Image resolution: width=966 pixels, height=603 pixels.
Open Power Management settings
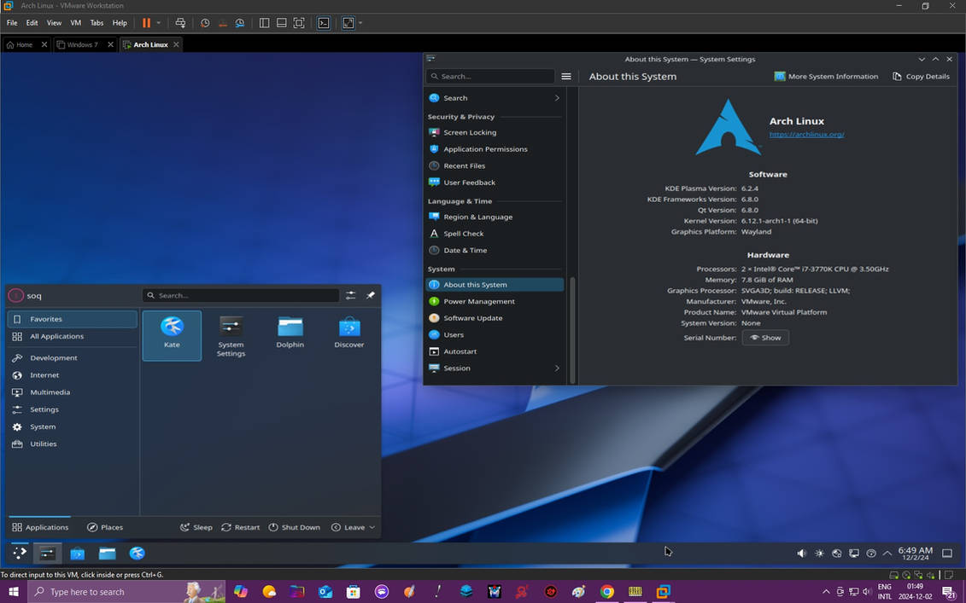(x=495, y=302)
